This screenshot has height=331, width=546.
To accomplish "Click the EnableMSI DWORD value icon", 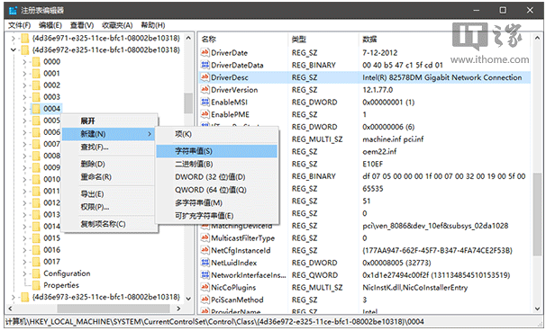I will pos(205,102).
